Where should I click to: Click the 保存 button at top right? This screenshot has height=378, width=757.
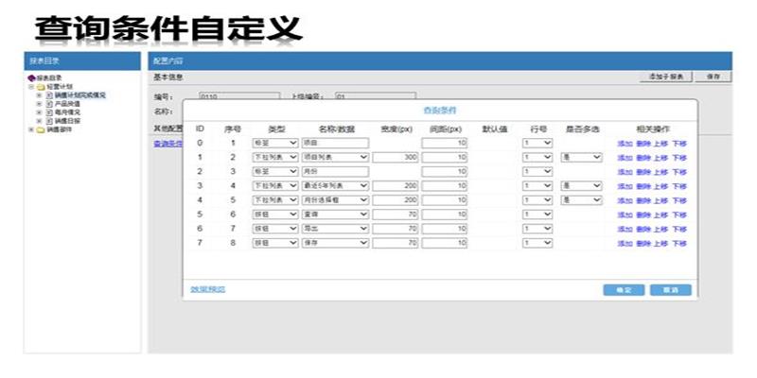point(713,76)
